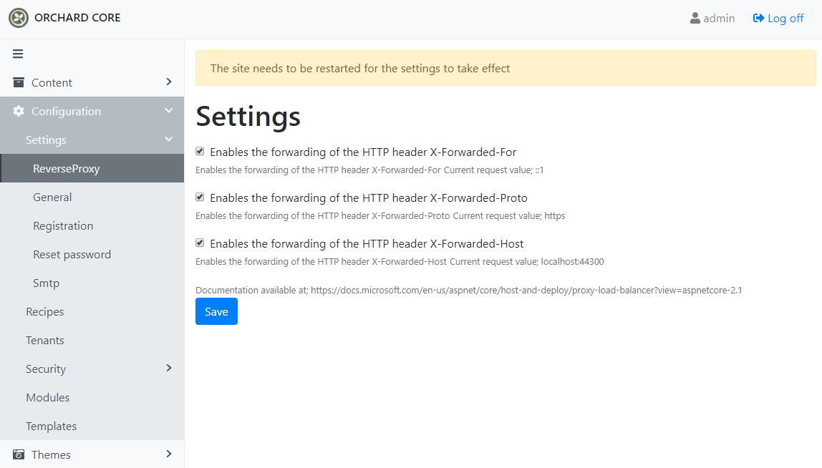
Task: Uncheck X-Forwarded-For forwarding checkbox
Action: [200, 152]
